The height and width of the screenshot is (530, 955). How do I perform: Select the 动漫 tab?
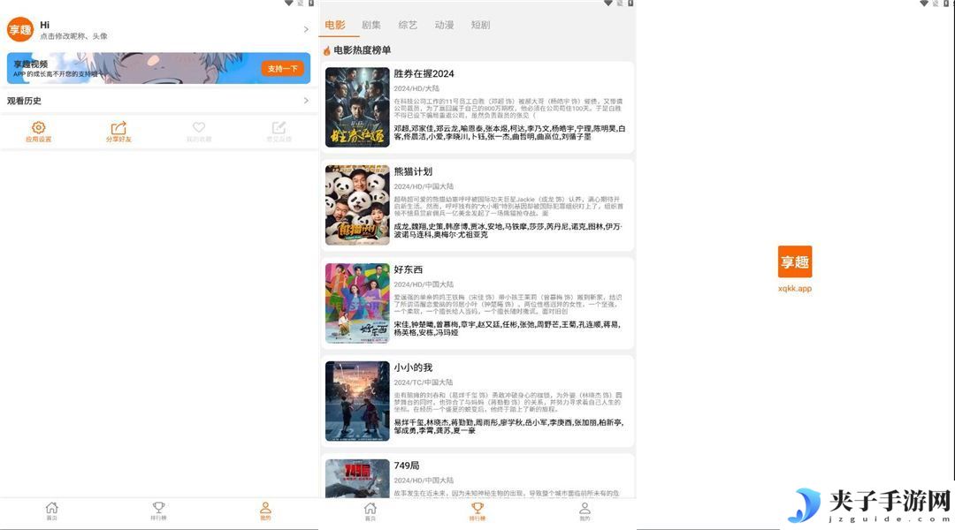coord(444,25)
